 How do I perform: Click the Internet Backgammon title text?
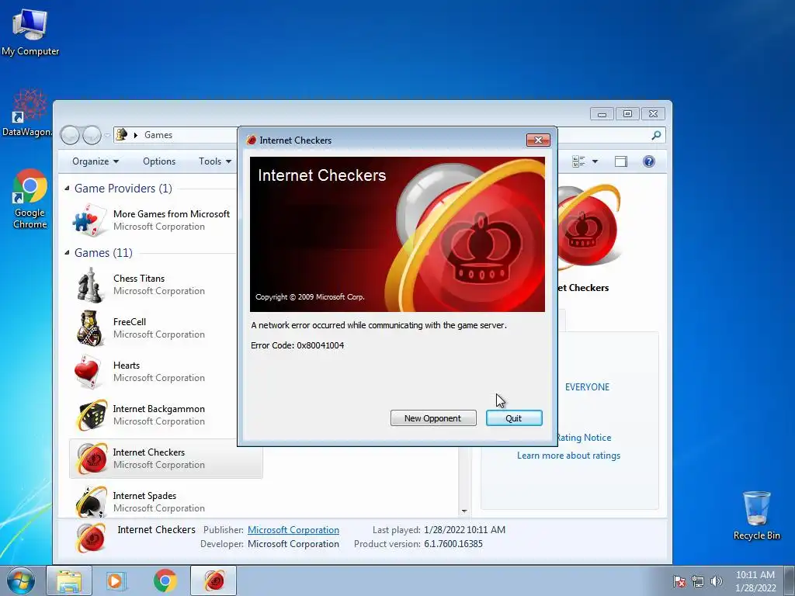coord(158,408)
